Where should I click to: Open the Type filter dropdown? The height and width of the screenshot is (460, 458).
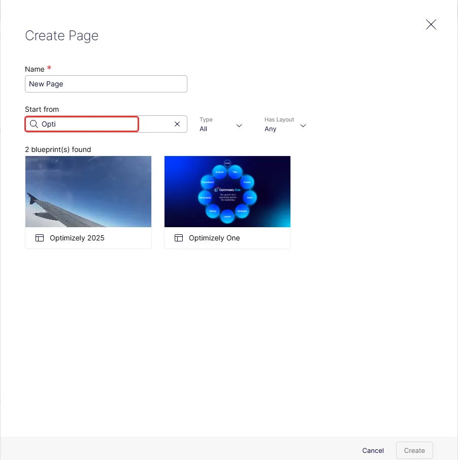point(221,125)
